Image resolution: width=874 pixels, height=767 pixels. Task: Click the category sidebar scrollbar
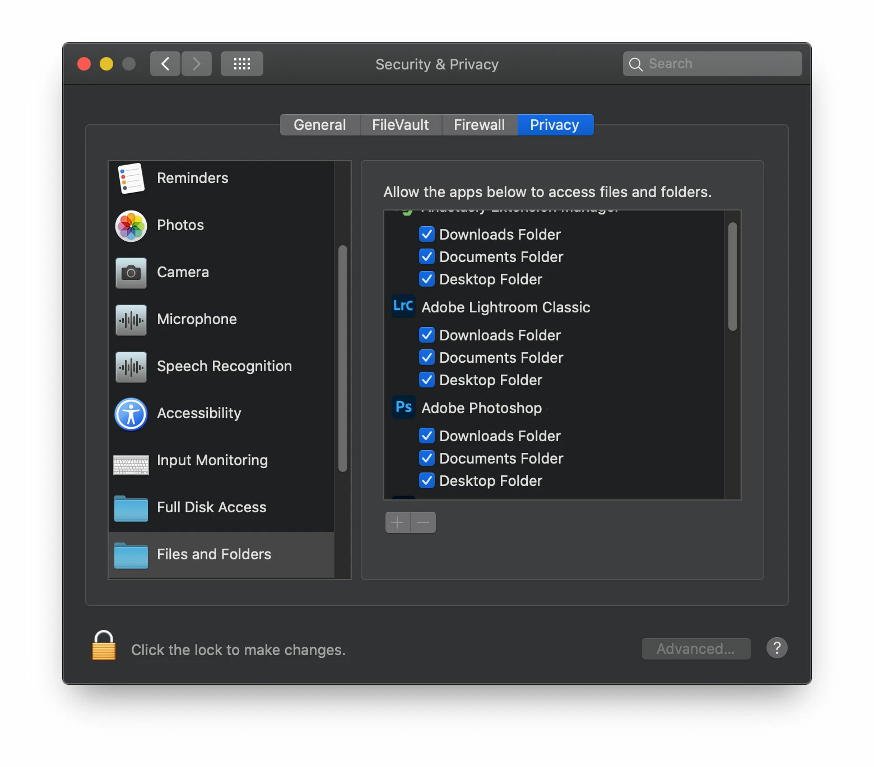pyautogui.click(x=343, y=358)
